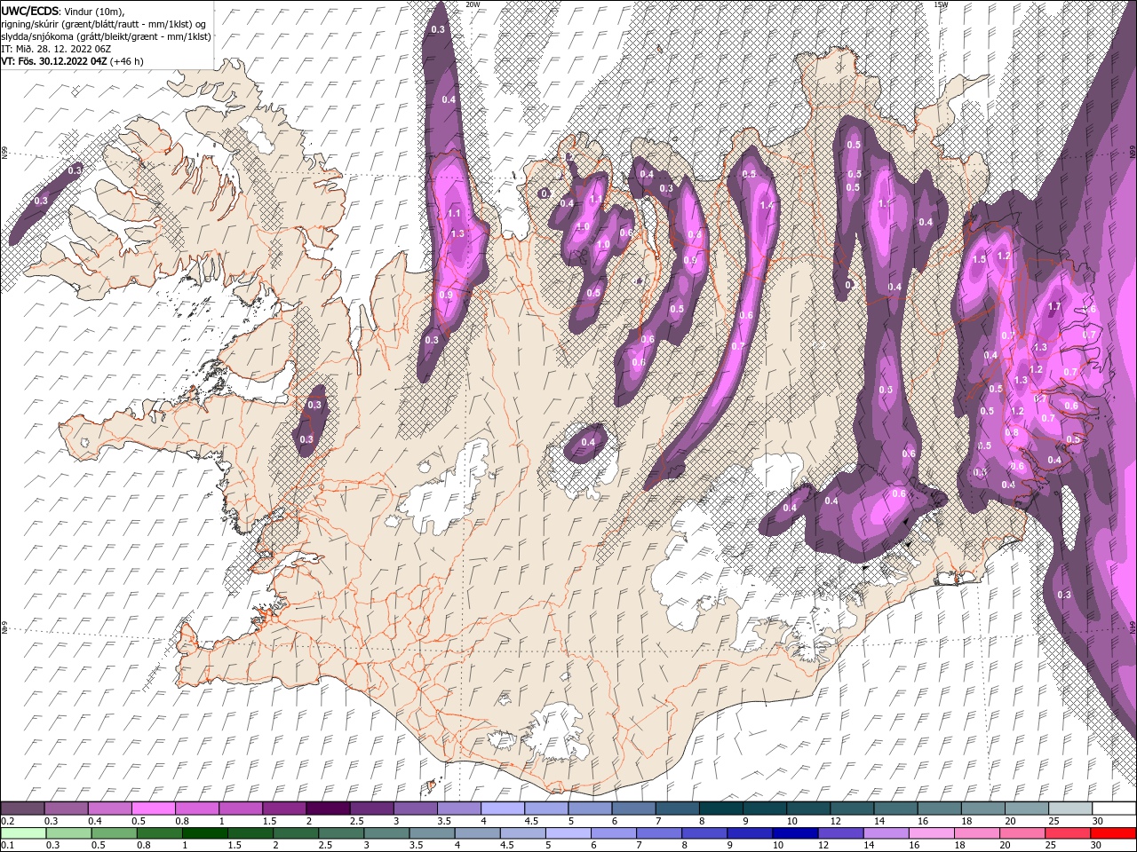This screenshot has height=852, width=1137.
Task: Pick the lower legend swatch labeled 20
Action: coord(1022,832)
